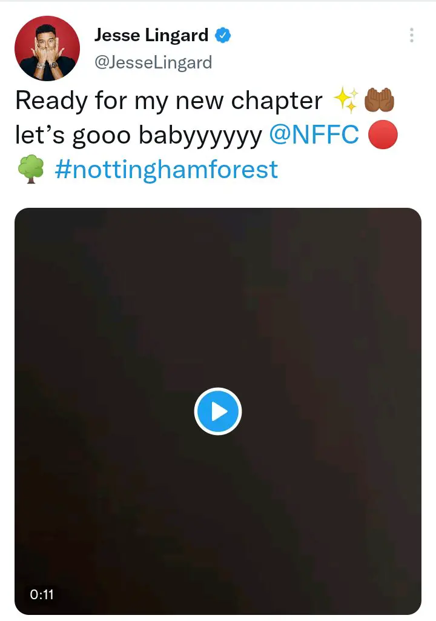Open Jesse Lingard's profile picture
This screenshot has height=621, width=436.
[x=47, y=48]
